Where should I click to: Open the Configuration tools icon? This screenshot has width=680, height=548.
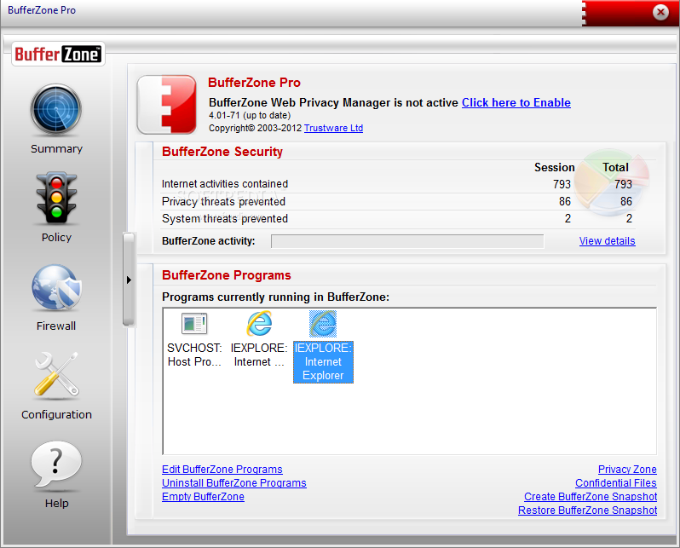coord(56,377)
